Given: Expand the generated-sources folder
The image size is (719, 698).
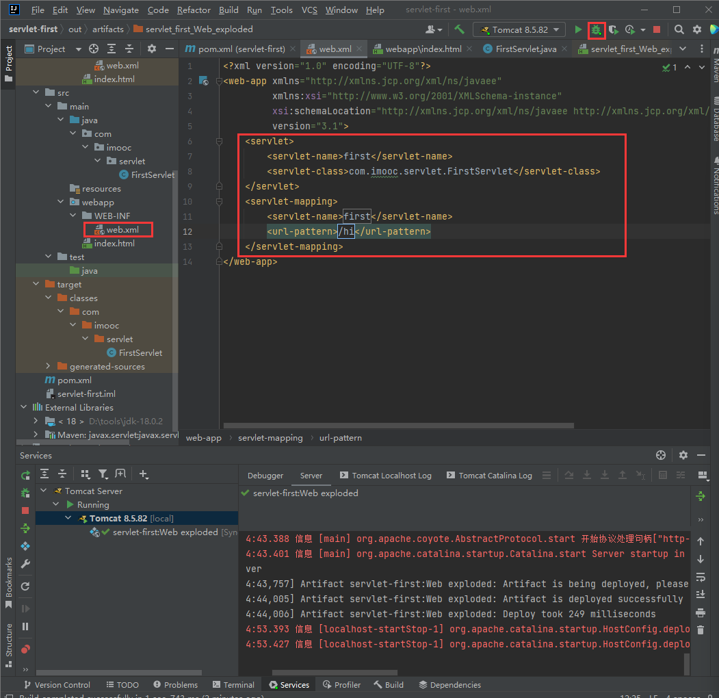Looking at the screenshot, I should (x=49, y=366).
